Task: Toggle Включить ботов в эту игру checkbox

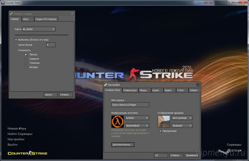Action: coord(16,40)
